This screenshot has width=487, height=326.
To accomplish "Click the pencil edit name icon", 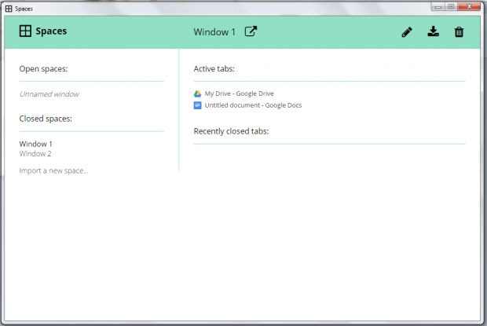I will 407,31.
